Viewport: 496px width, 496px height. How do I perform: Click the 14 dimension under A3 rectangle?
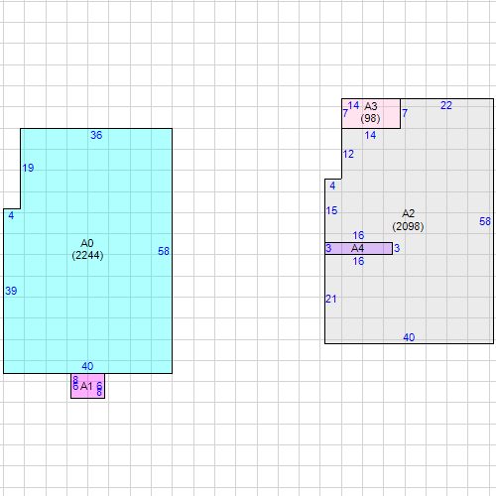point(370,135)
